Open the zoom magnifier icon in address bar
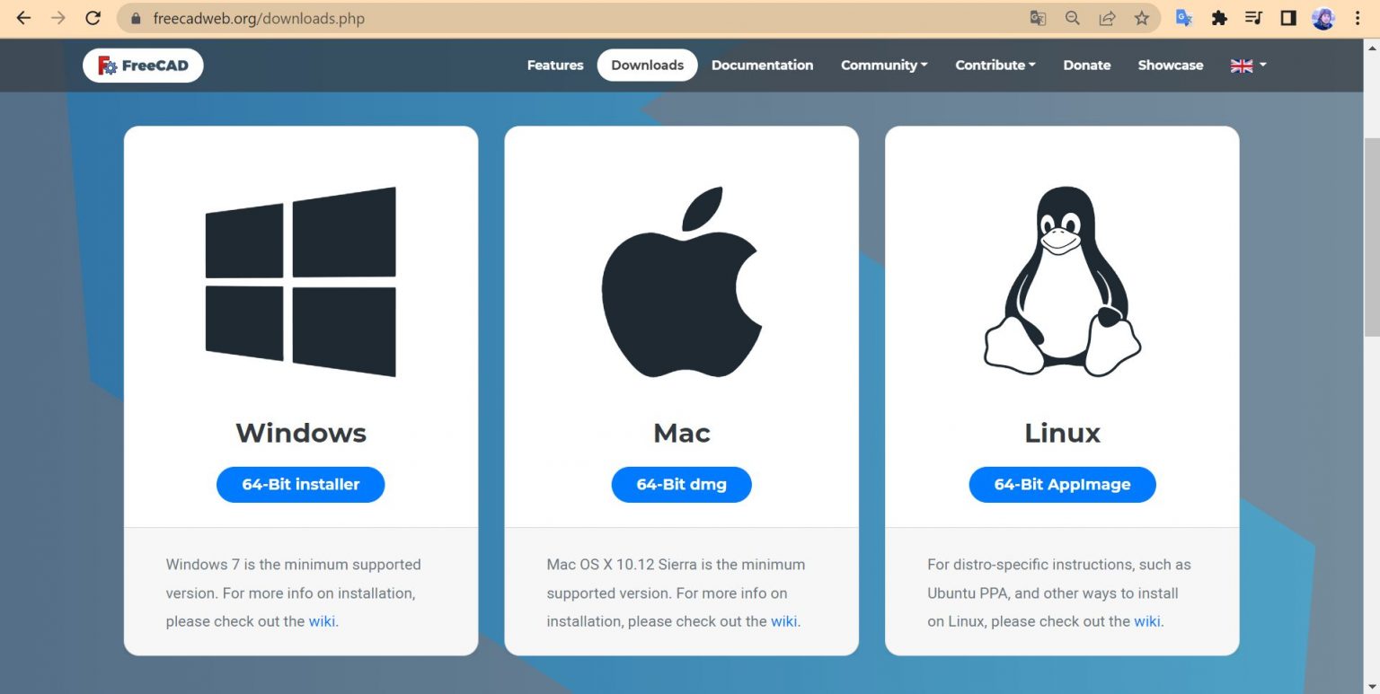1380x694 pixels. coord(1072,18)
